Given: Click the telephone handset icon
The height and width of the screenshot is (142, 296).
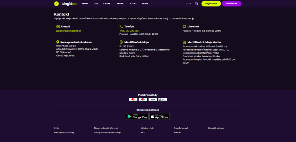Looking at the screenshot, I should tap(121, 27).
